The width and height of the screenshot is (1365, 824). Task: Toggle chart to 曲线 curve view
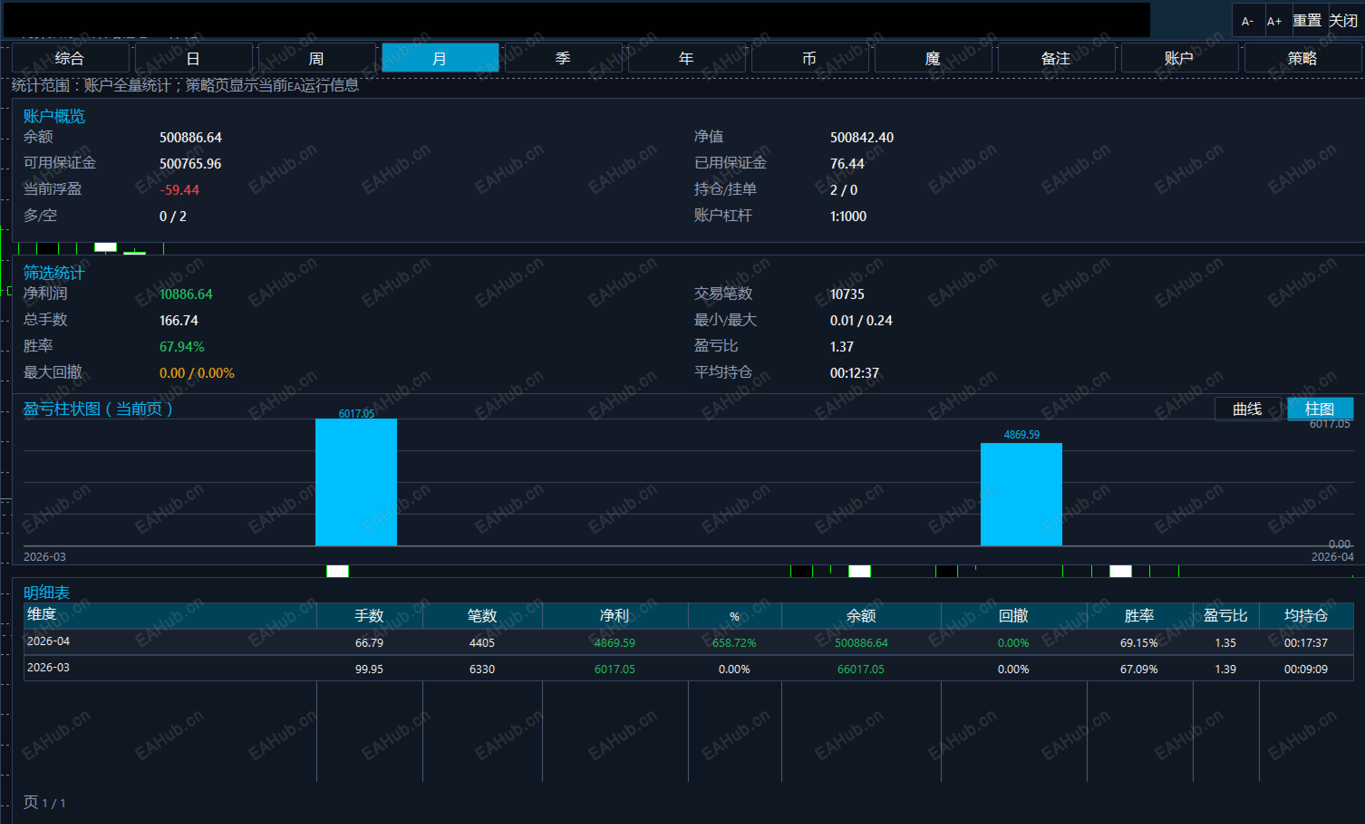1248,409
